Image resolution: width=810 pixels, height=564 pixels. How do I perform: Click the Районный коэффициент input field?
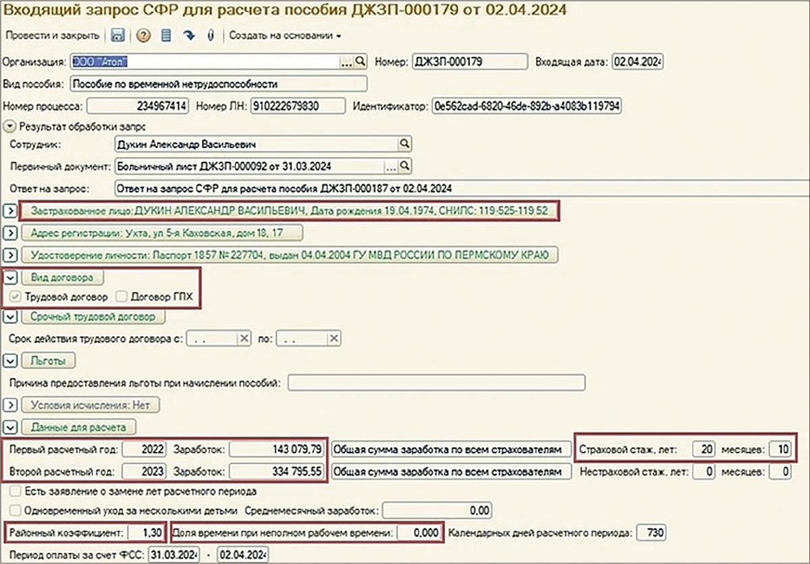145,532
